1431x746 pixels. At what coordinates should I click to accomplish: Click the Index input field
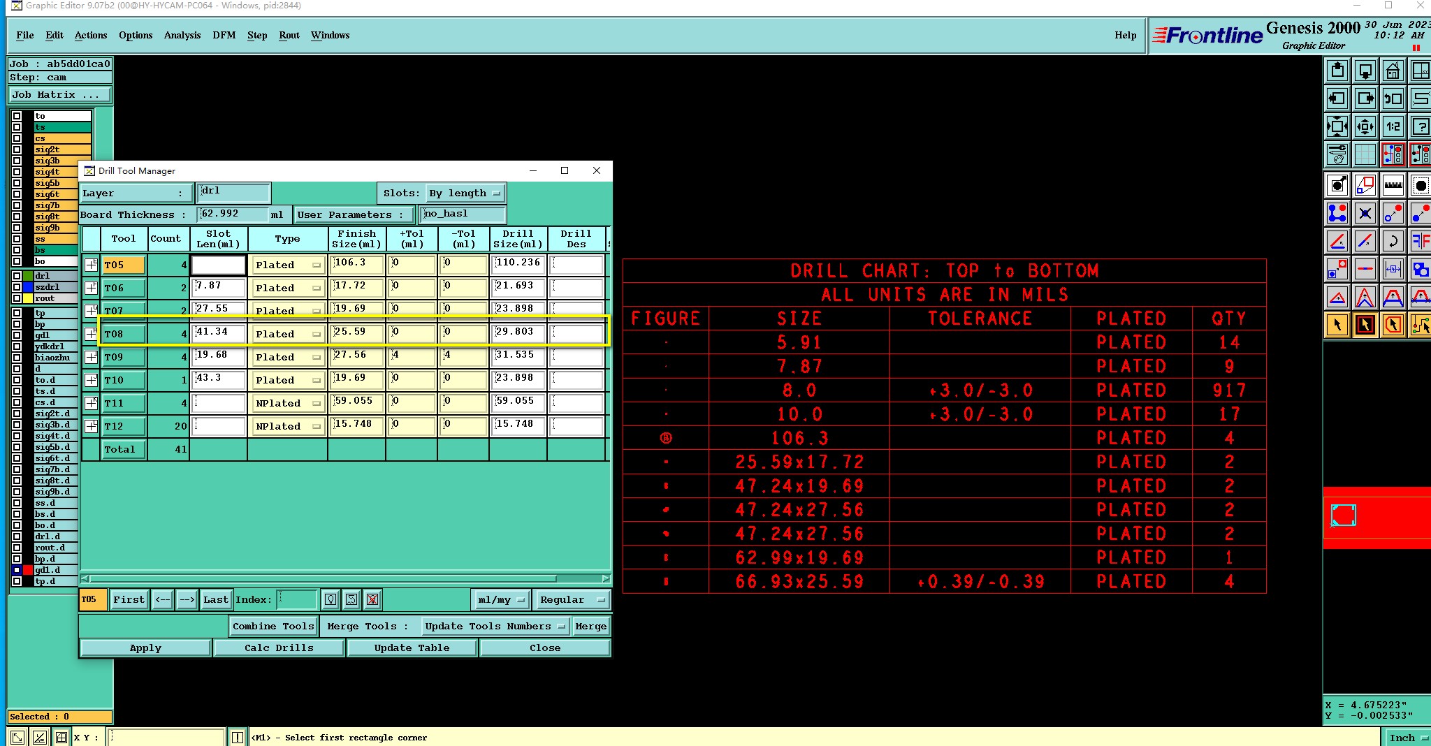click(298, 599)
